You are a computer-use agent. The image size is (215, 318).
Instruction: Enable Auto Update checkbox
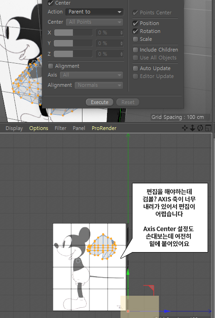point(135,68)
